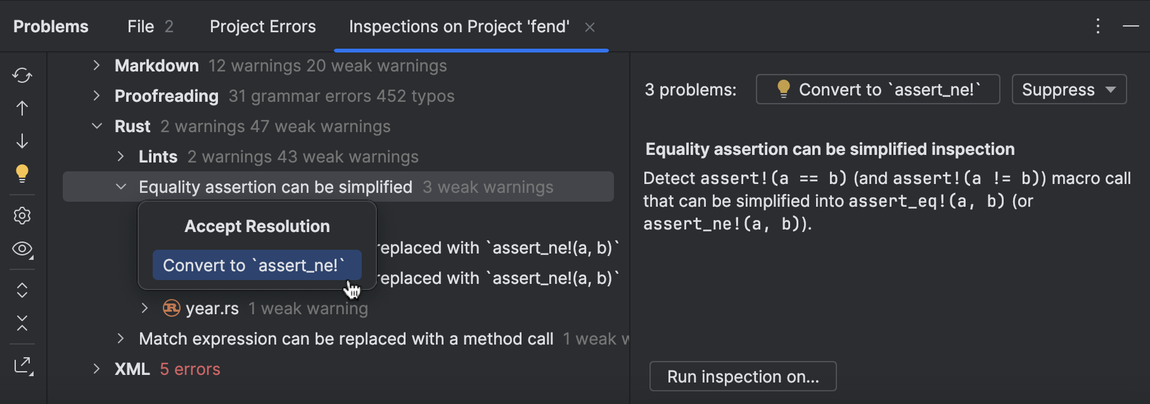1150x404 pixels.
Task: Jump to next problem with the down arrow icon
Action: pos(22,140)
